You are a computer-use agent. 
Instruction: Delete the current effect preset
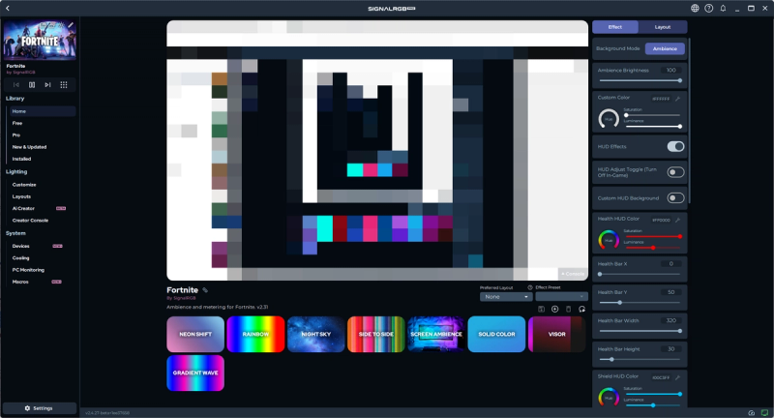click(x=569, y=309)
